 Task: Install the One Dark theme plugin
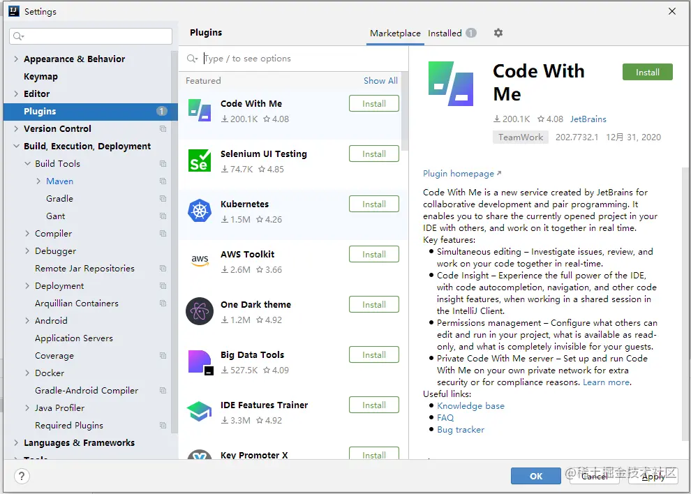click(373, 304)
